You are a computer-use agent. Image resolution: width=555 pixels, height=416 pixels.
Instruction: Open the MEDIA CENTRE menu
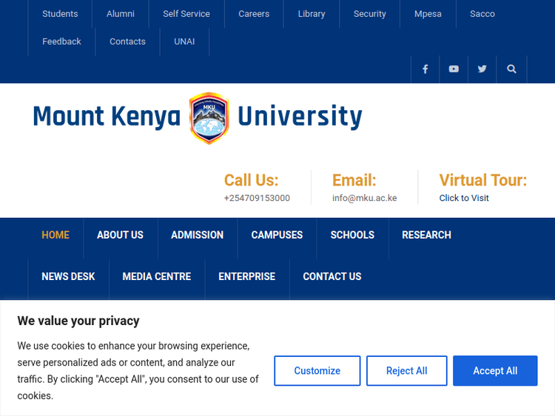pos(156,276)
